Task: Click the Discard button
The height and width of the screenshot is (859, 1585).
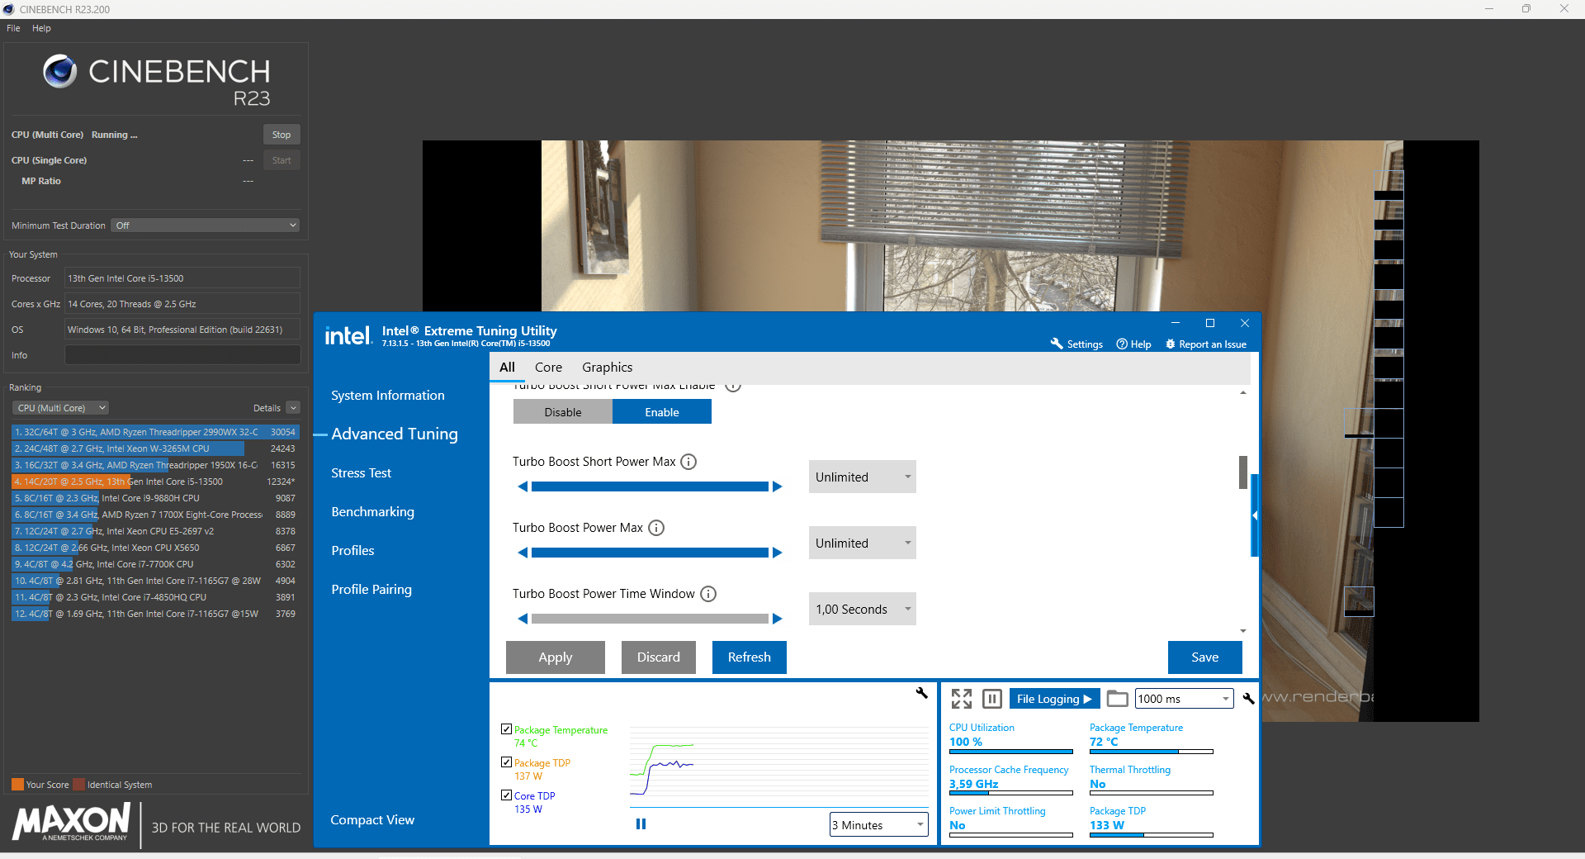Action: tap(659, 657)
